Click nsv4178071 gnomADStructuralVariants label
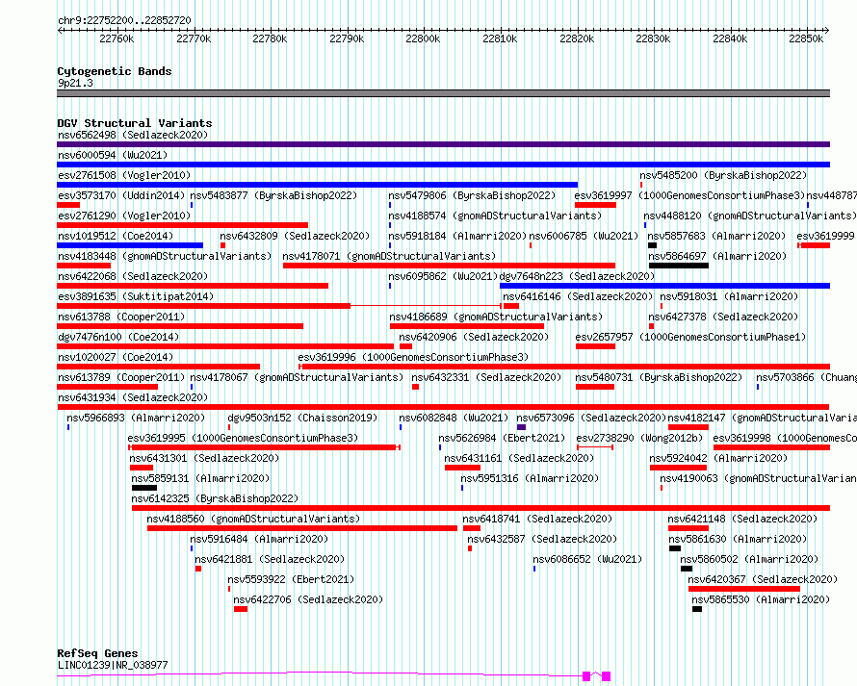Screen dimensions: 857x686 [389, 256]
